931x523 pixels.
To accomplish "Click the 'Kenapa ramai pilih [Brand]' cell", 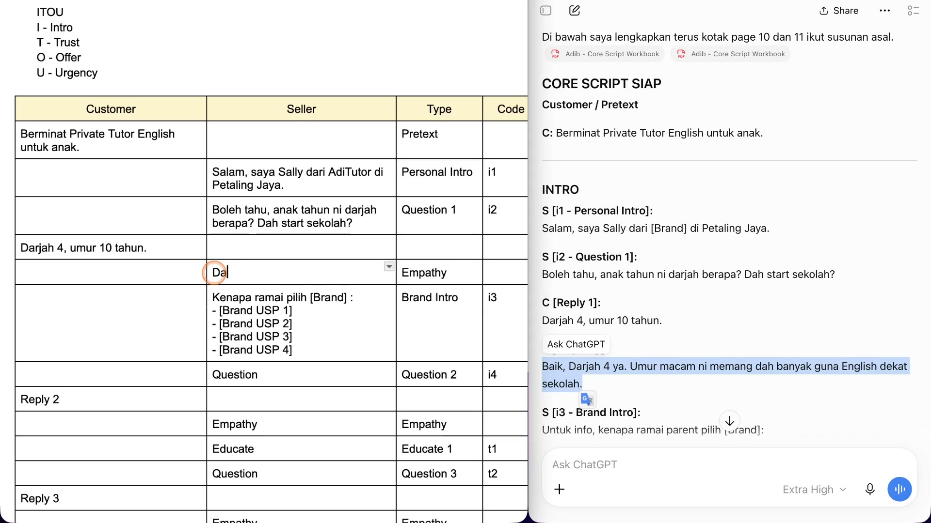I will [301, 323].
